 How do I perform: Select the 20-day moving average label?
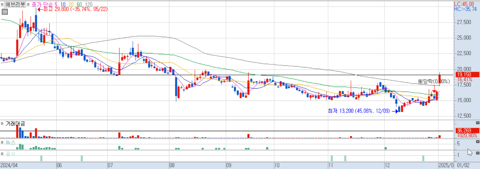(x=71, y=4)
